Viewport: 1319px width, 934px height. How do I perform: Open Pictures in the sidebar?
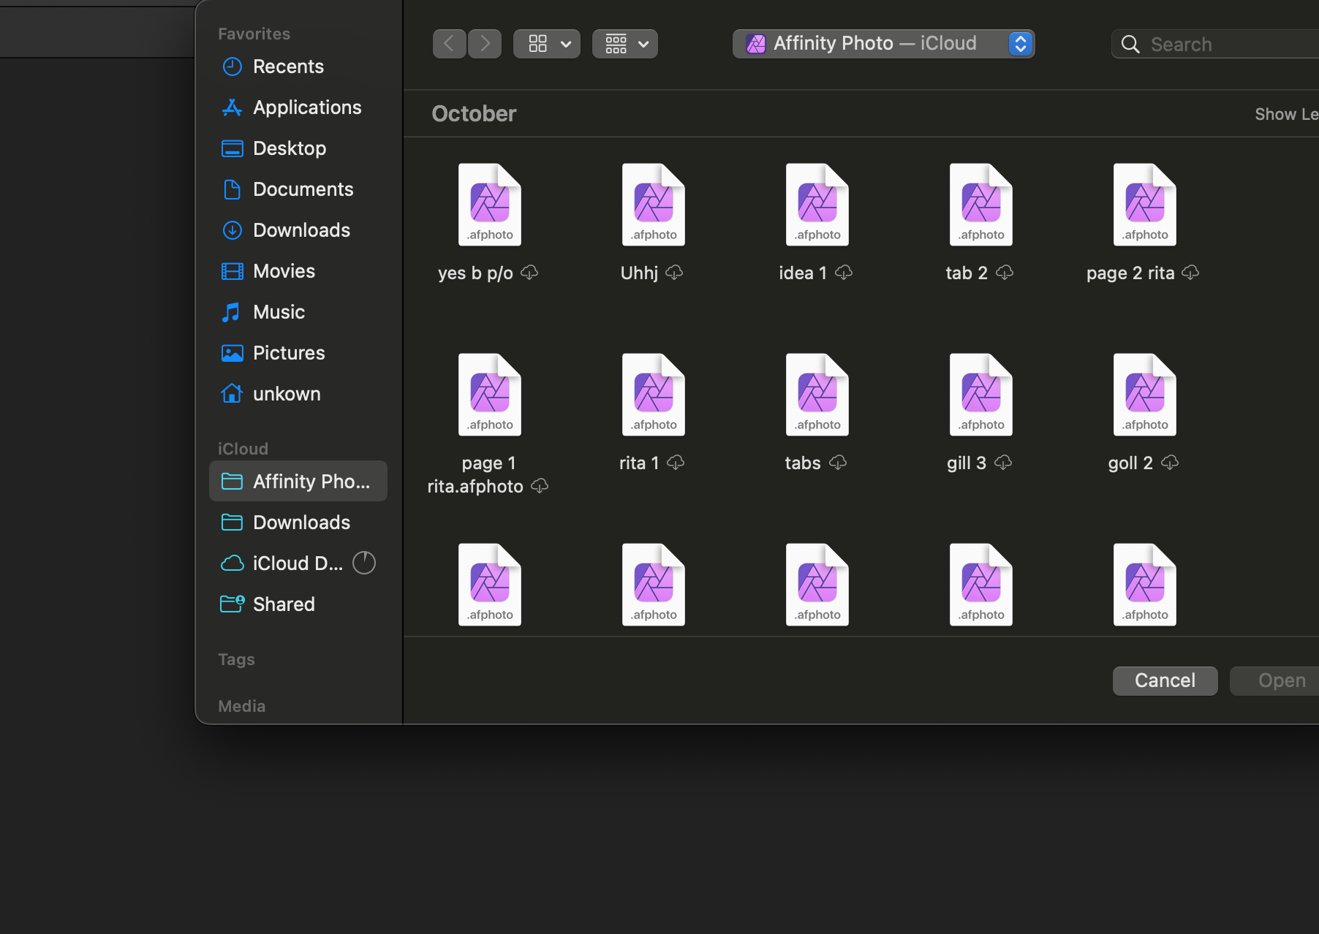point(298,353)
